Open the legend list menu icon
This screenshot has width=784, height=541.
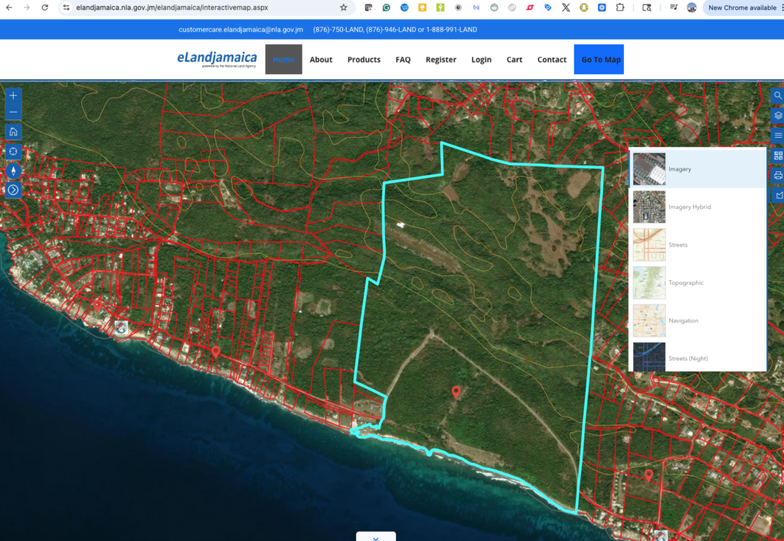coord(778,135)
